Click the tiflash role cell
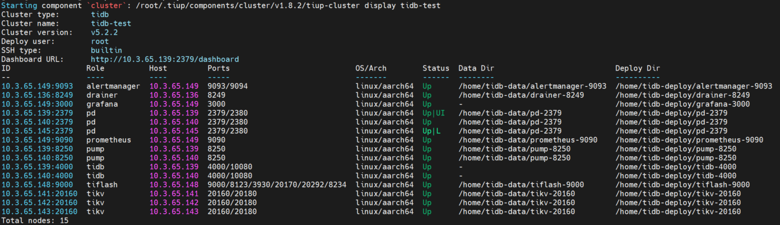 [102, 185]
